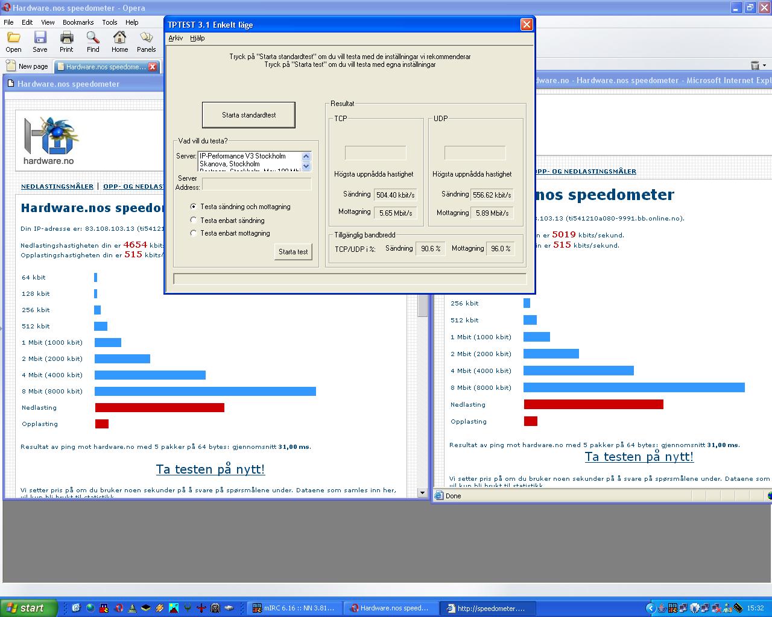Click the red Nedlasting bar in Internet Explorer
Image resolution: width=772 pixels, height=617 pixels.
593,404
